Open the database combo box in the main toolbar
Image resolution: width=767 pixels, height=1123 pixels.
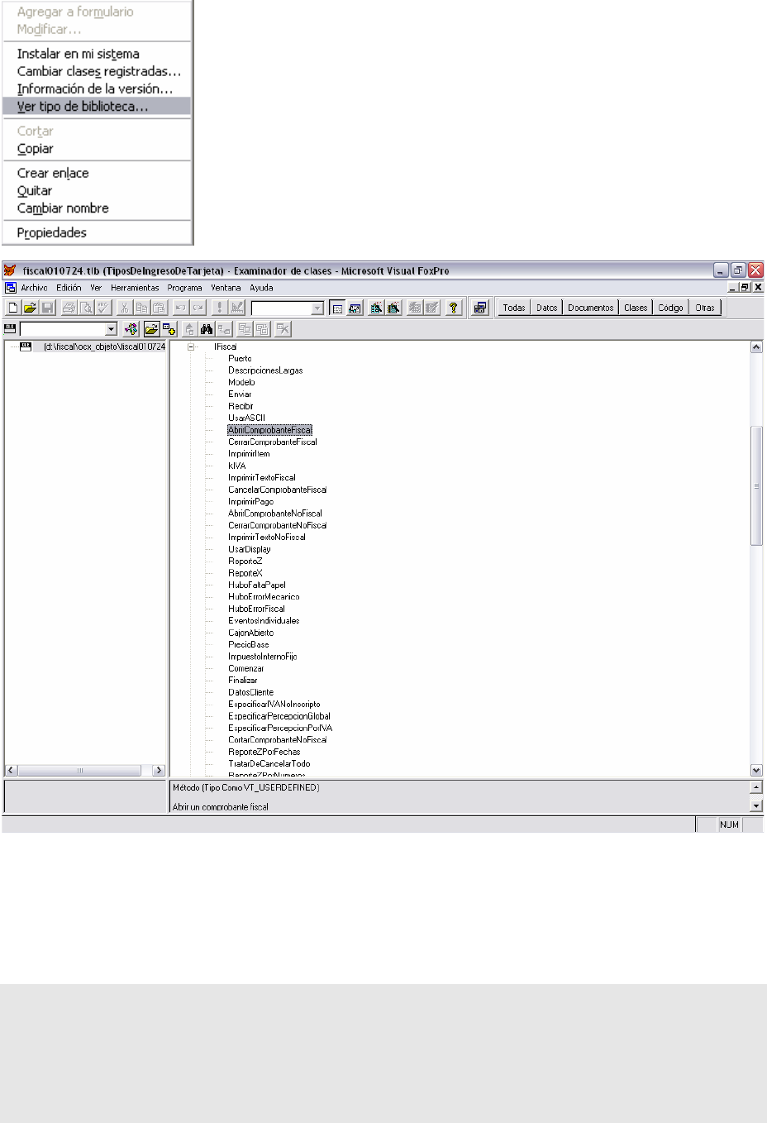[287, 308]
